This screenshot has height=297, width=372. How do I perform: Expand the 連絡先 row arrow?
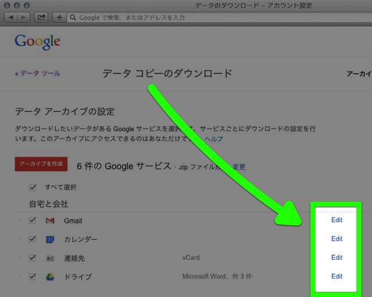pyautogui.click(x=20, y=258)
